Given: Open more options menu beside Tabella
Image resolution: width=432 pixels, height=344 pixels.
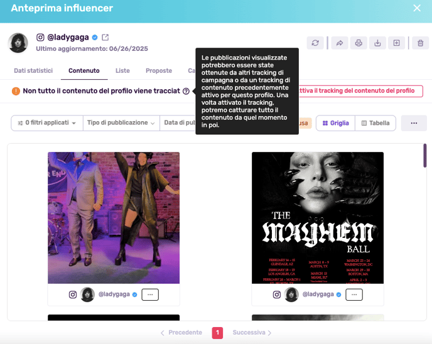Looking at the screenshot, I should tap(414, 123).
